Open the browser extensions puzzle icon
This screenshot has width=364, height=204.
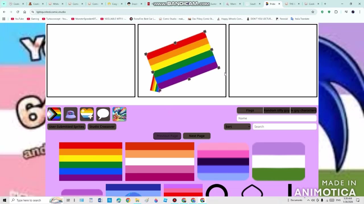[x=336, y=12]
